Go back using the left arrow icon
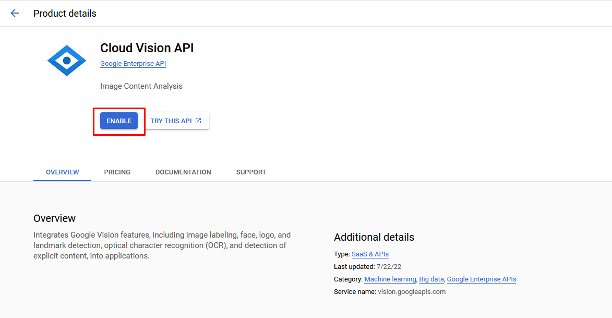 pos(15,13)
